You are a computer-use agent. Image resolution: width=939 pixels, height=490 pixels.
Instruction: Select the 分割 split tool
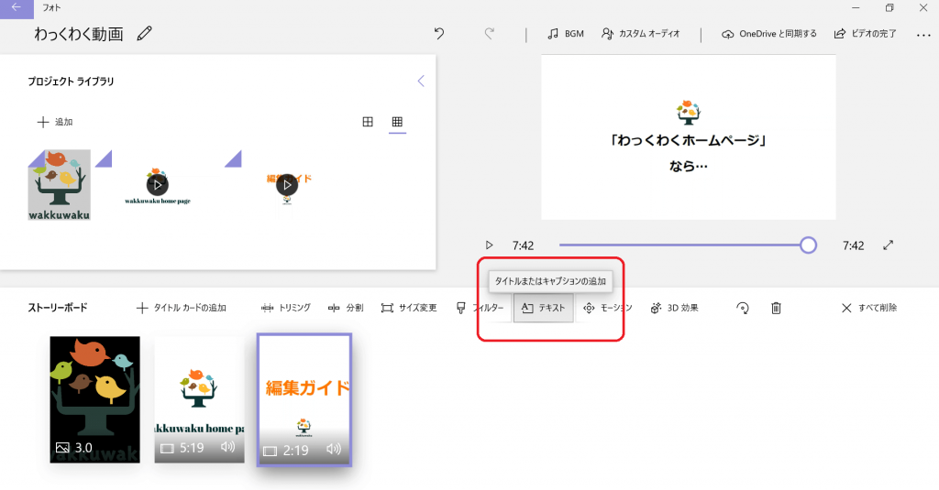tap(346, 308)
